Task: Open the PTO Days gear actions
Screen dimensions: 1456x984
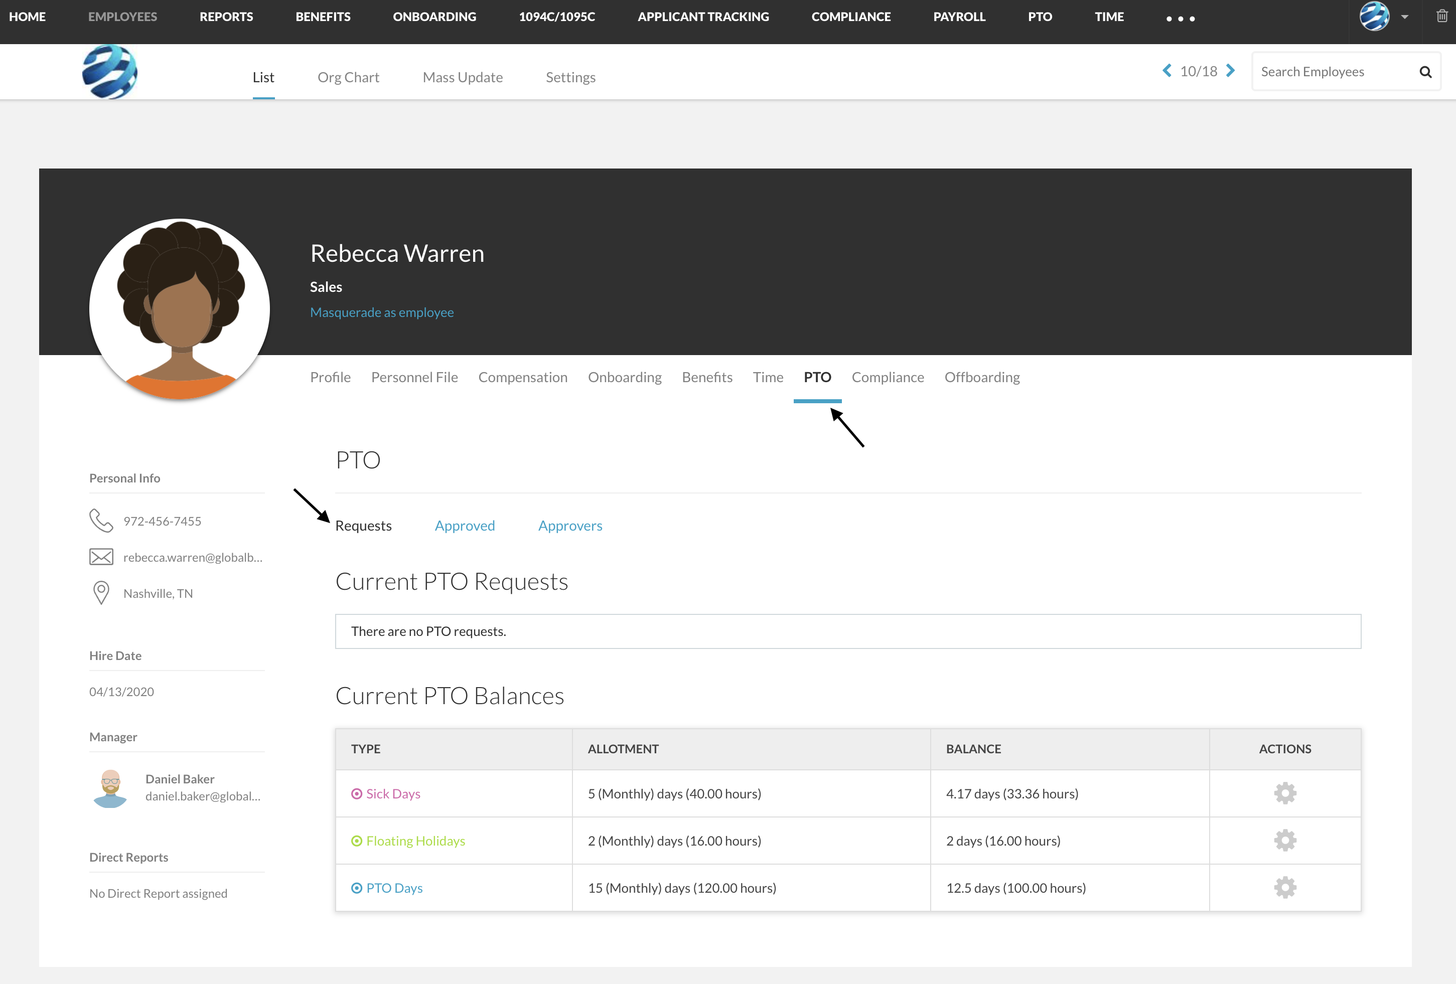Action: (x=1284, y=887)
